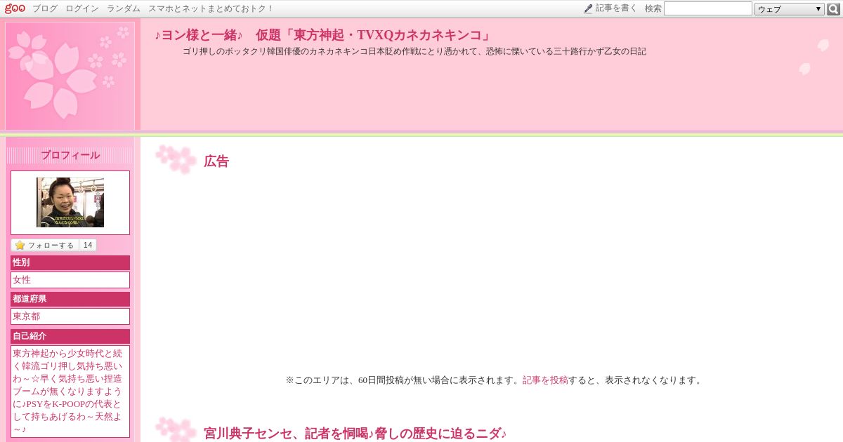Screen dimensions: 843x442
Task: Click 記事を投稿 link in notice
Action: pyautogui.click(x=545, y=380)
